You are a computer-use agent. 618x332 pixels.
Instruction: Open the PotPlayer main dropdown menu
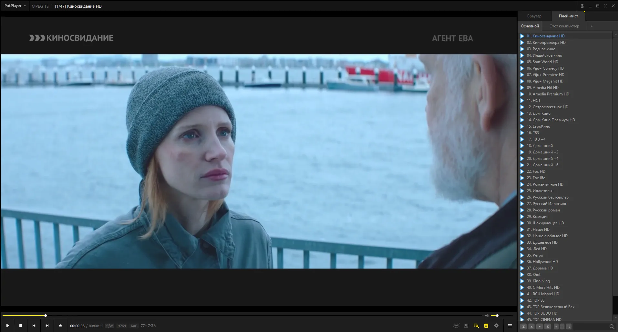click(15, 6)
